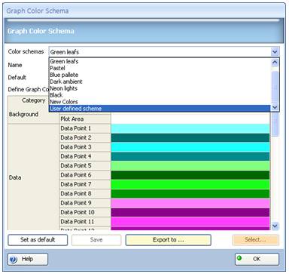Click the Data Point 4 teal swatch

click(190, 156)
